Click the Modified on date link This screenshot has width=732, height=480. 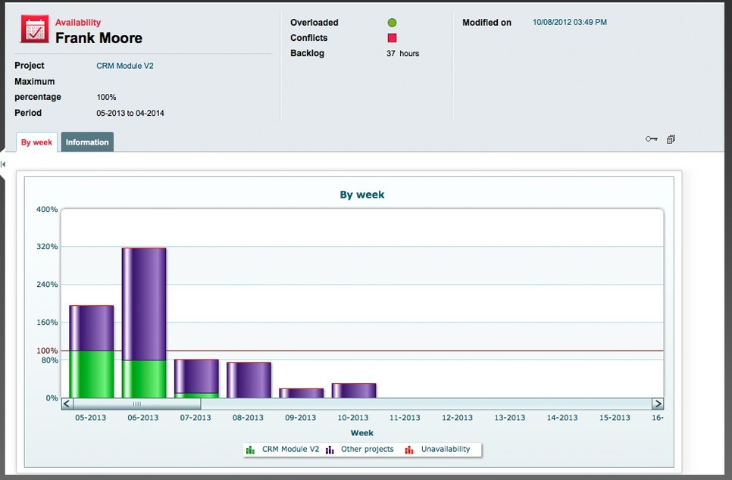click(569, 23)
